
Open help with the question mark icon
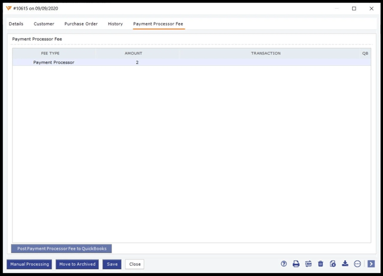tap(284, 264)
